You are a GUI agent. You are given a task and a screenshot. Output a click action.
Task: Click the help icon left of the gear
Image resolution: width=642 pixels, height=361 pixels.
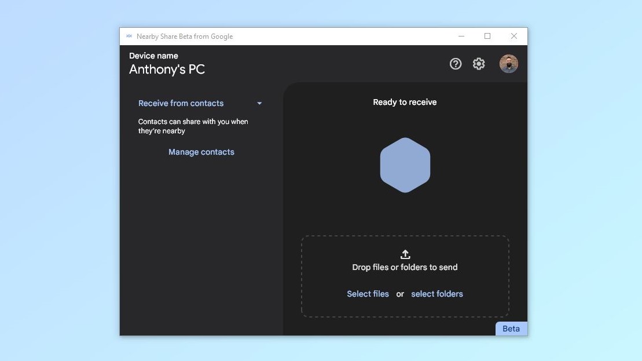pos(456,64)
